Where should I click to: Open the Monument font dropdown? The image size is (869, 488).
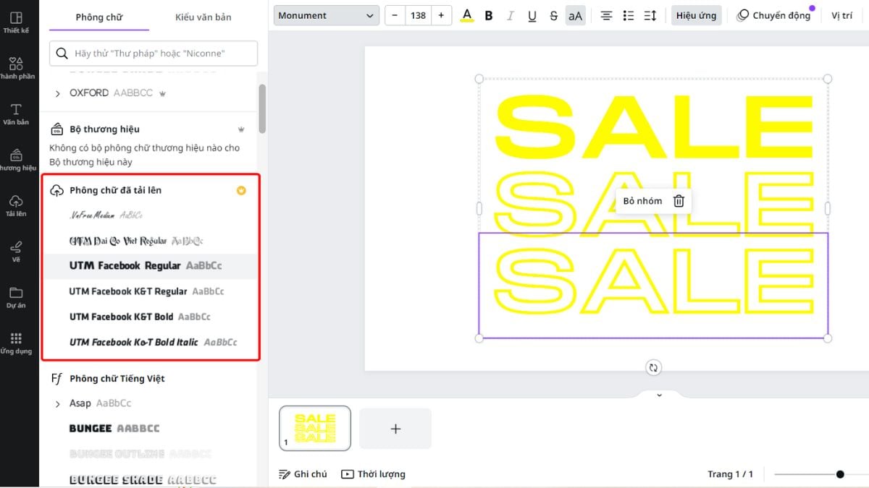coord(327,15)
